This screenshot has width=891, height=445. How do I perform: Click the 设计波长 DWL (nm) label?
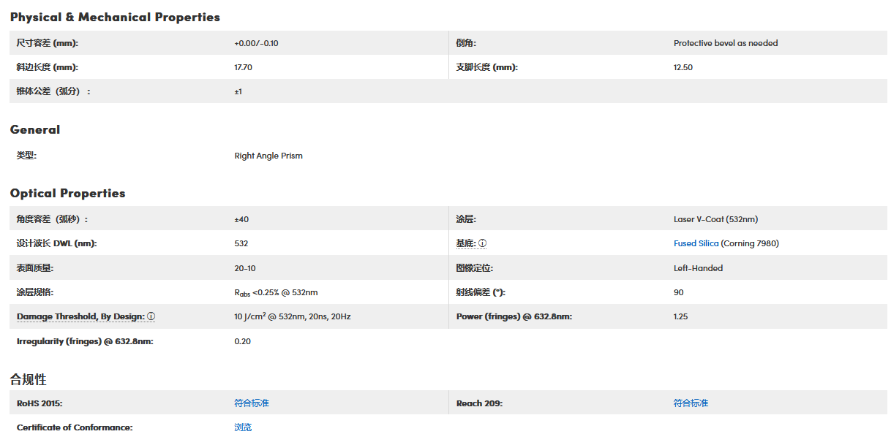tap(57, 243)
